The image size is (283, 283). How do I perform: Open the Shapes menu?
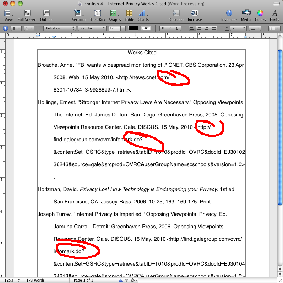[115, 16]
